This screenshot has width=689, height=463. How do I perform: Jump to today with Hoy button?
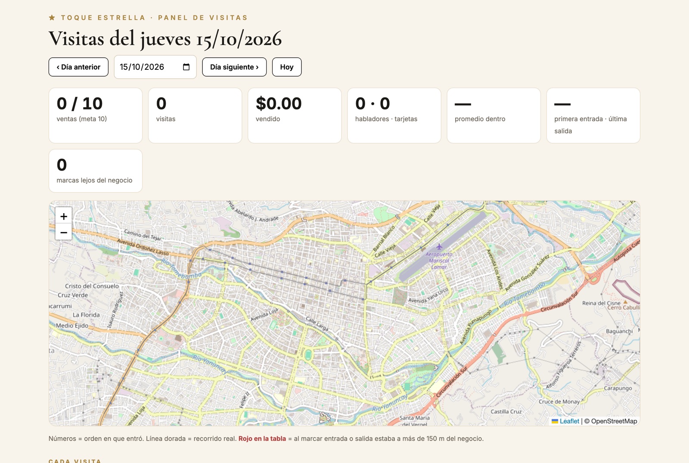[287, 67]
